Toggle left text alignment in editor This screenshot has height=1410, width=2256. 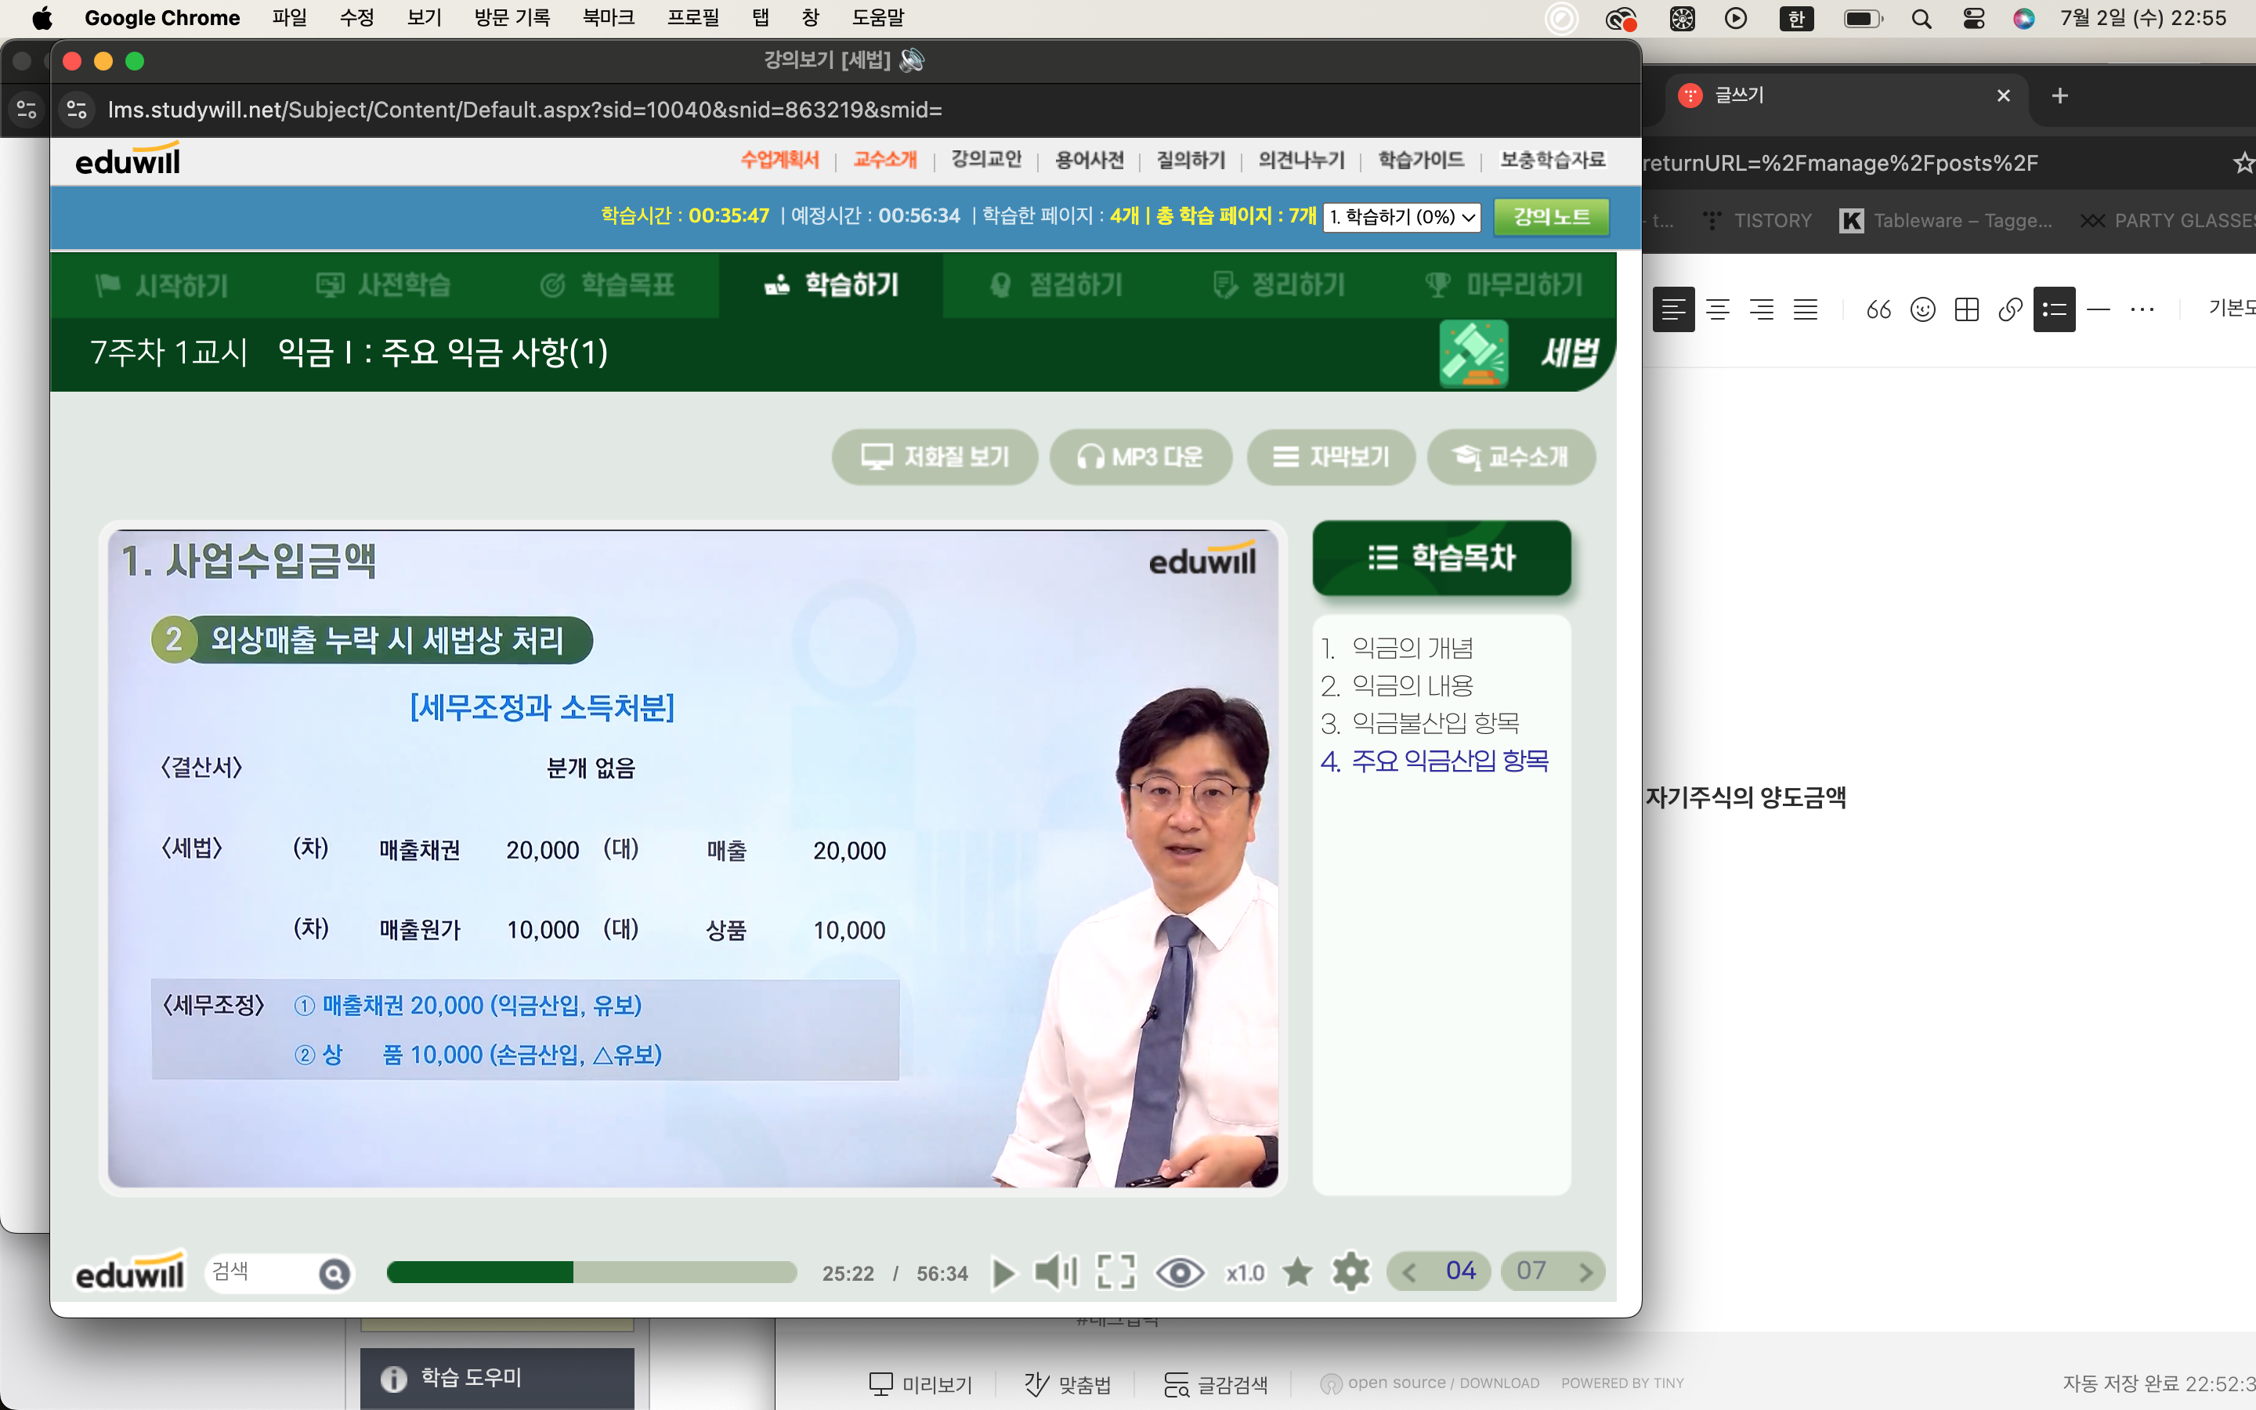click(1673, 309)
